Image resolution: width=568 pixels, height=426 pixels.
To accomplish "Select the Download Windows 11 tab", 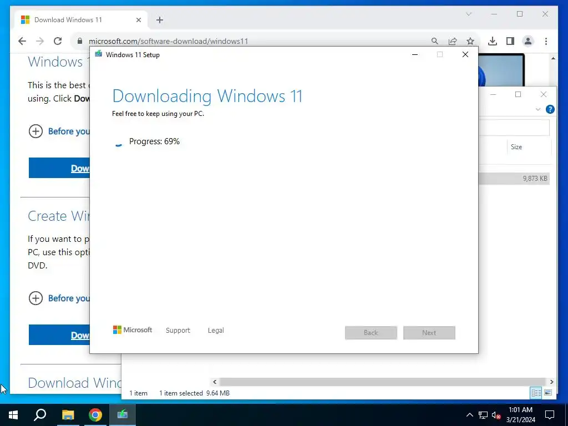I will 81,20.
